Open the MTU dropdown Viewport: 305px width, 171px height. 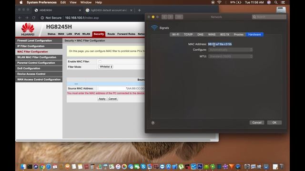[231, 57]
